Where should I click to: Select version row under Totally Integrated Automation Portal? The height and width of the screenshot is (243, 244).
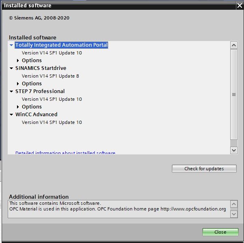click(x=52, y=53)
